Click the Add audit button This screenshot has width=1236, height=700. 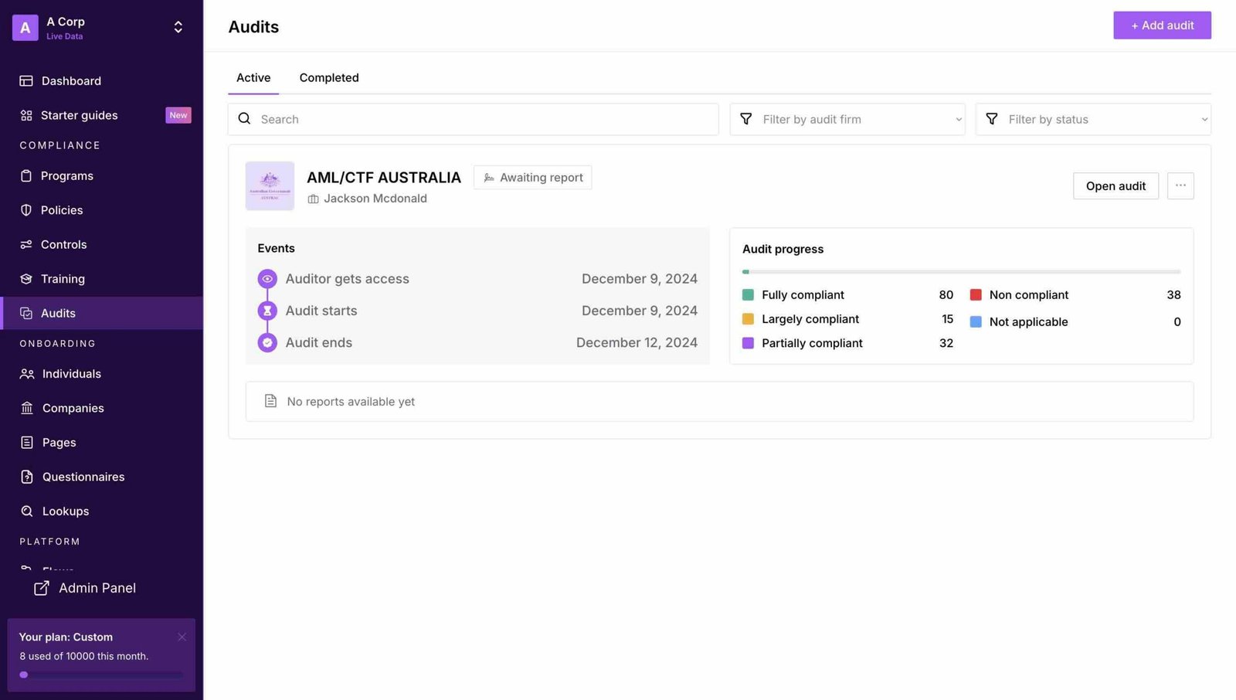click(1162, 25)
